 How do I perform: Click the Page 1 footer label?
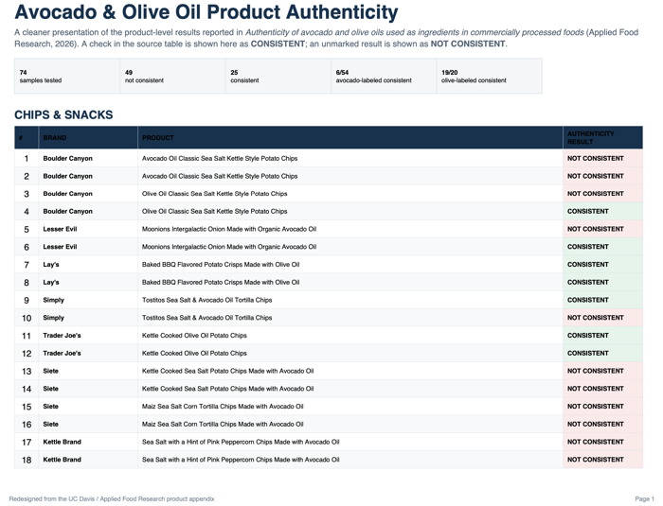[x=644, y=498]
